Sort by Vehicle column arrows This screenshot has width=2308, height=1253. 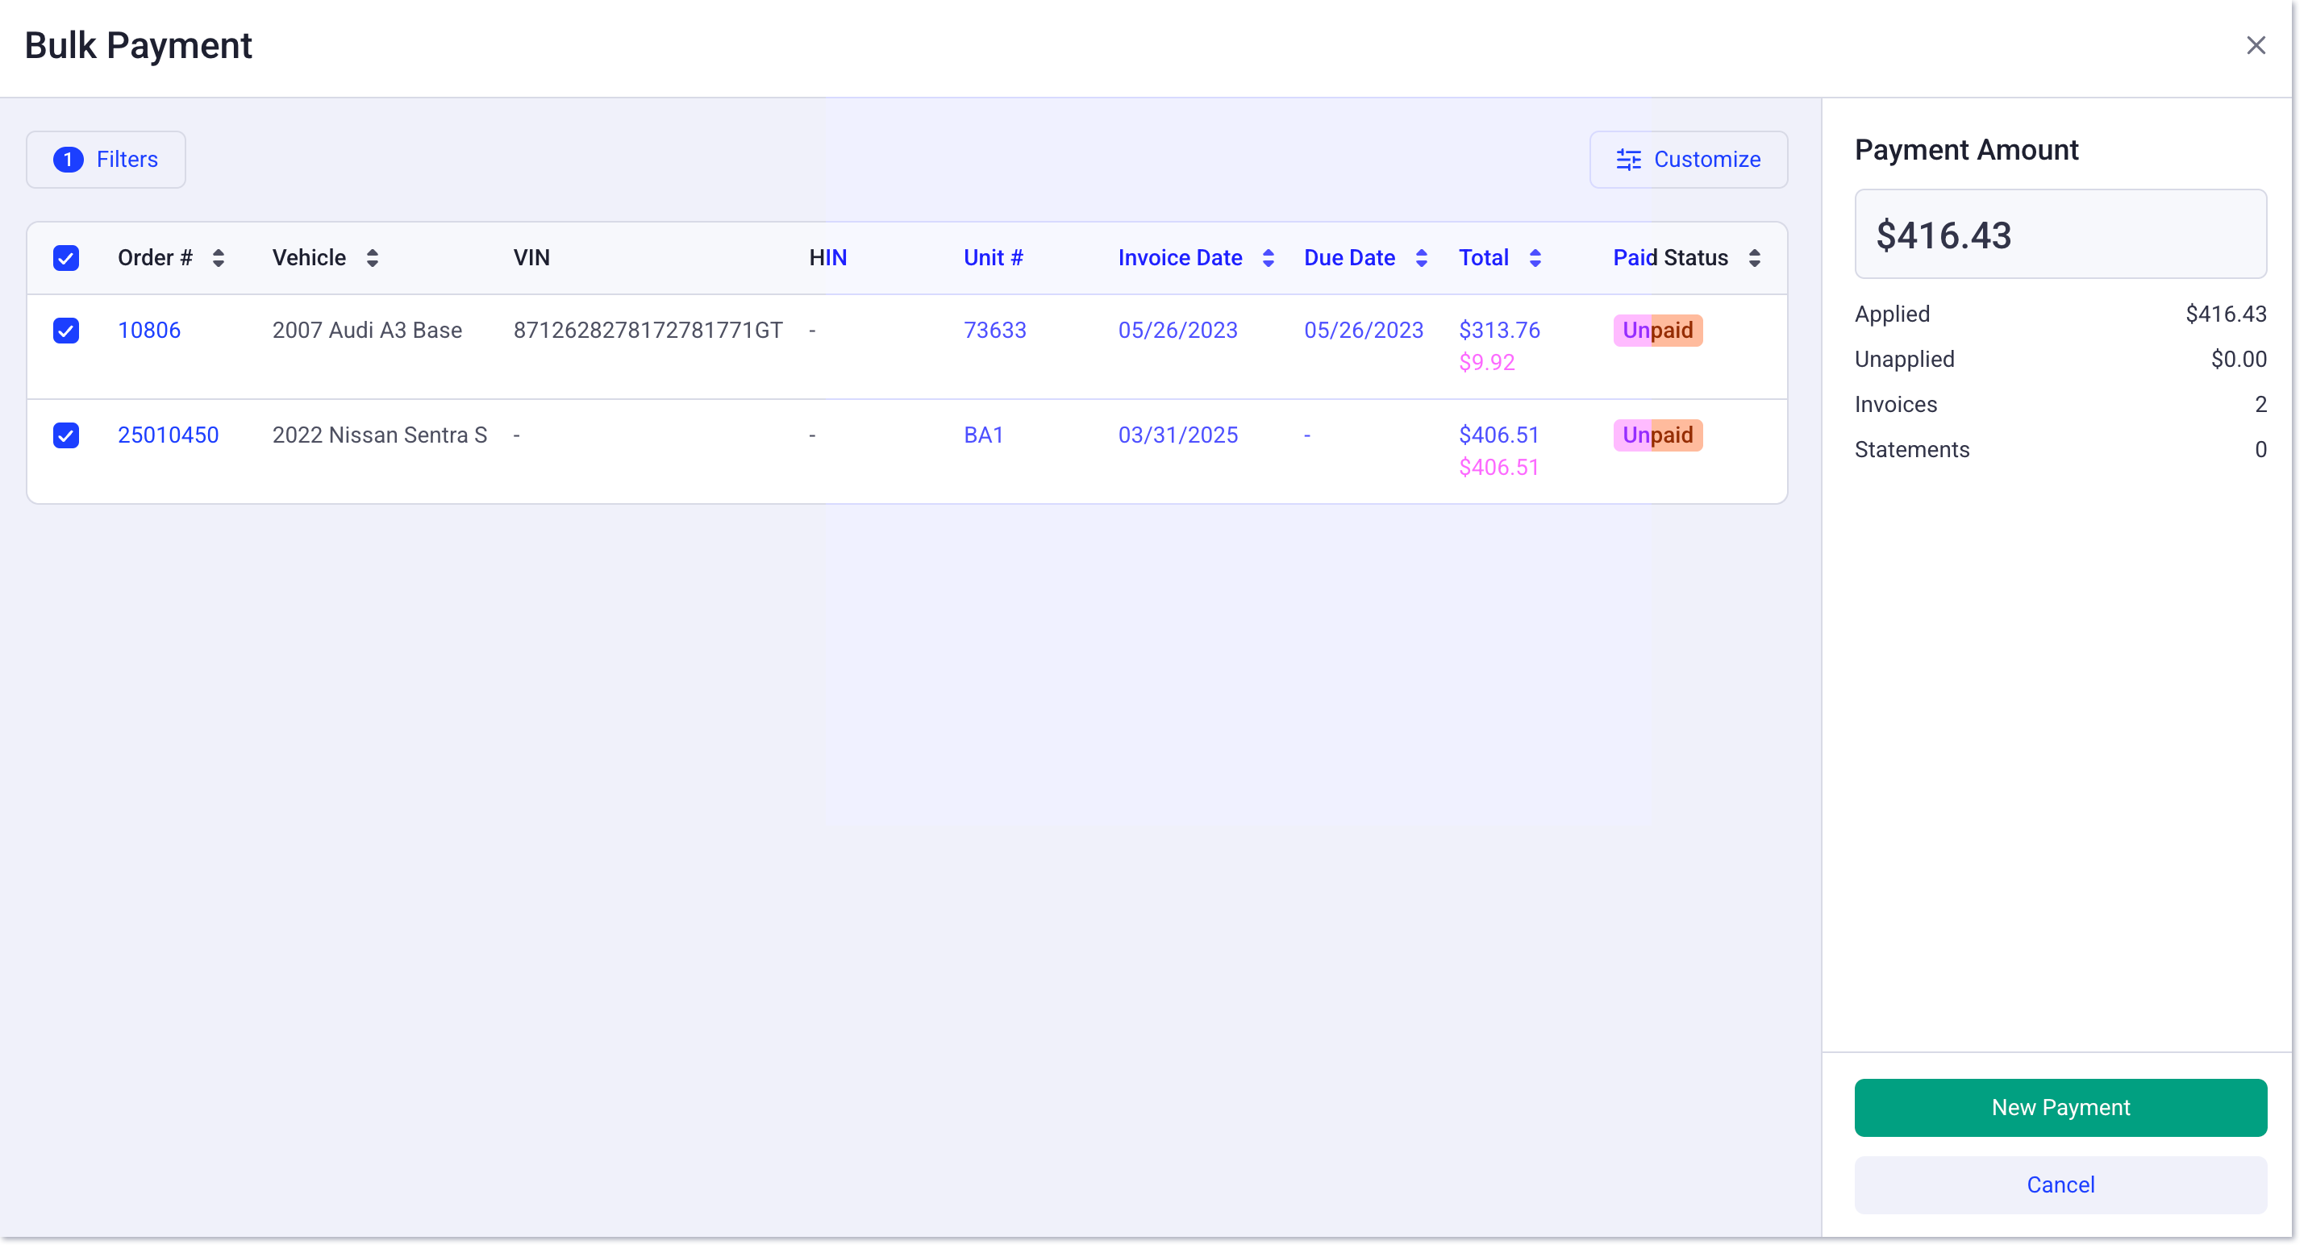(373, 258)
